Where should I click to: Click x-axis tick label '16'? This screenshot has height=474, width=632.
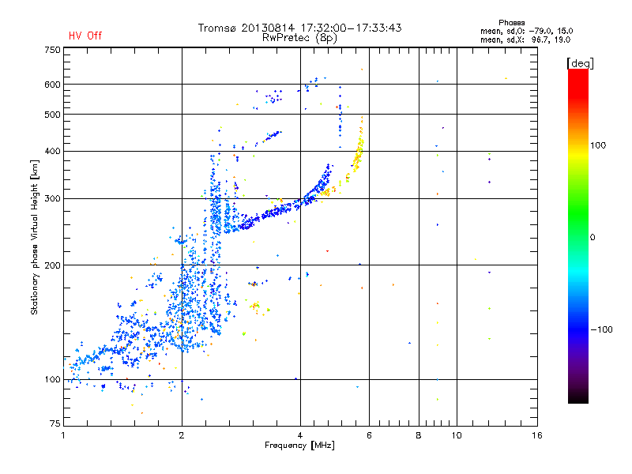(x=537, y=435)
